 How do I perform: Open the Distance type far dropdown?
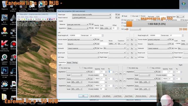pyautogui.click(x=180, y=16)
